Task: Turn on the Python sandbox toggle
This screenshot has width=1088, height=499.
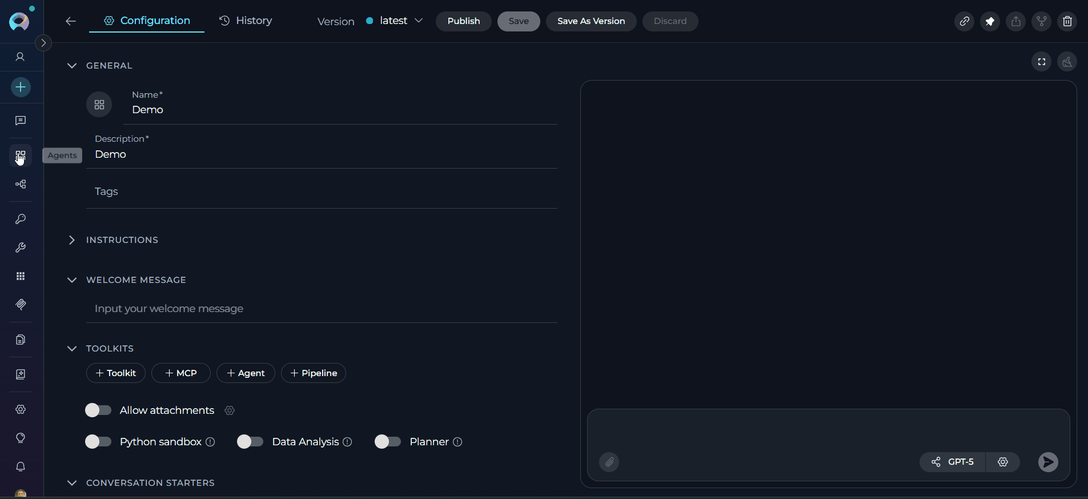Action: point(98,442)
